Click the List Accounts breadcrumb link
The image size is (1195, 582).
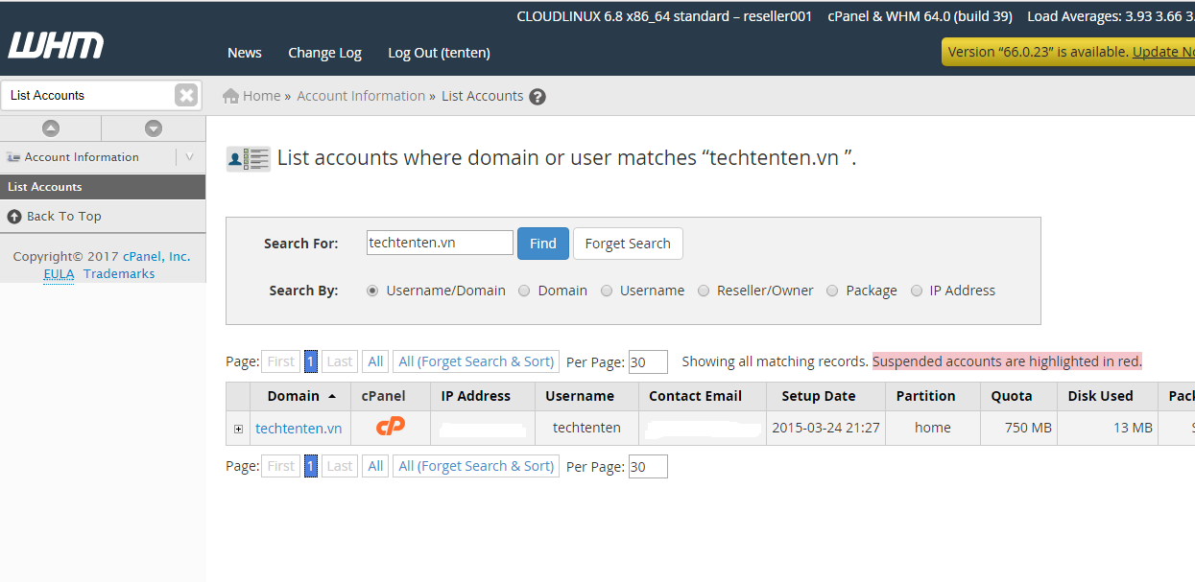tap(483, 96)
